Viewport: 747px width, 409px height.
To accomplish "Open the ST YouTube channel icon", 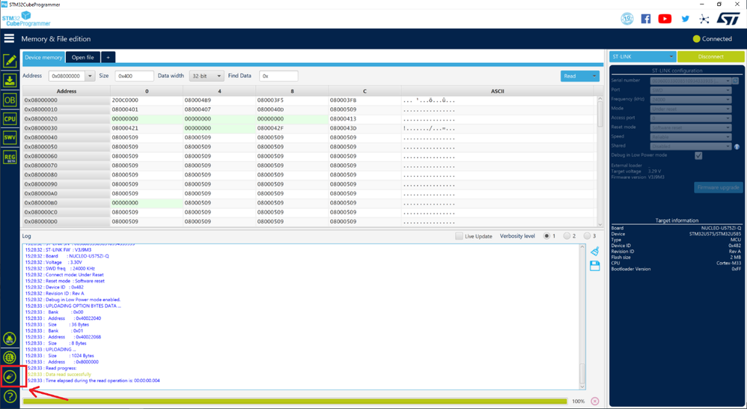I will pos(665,19).
